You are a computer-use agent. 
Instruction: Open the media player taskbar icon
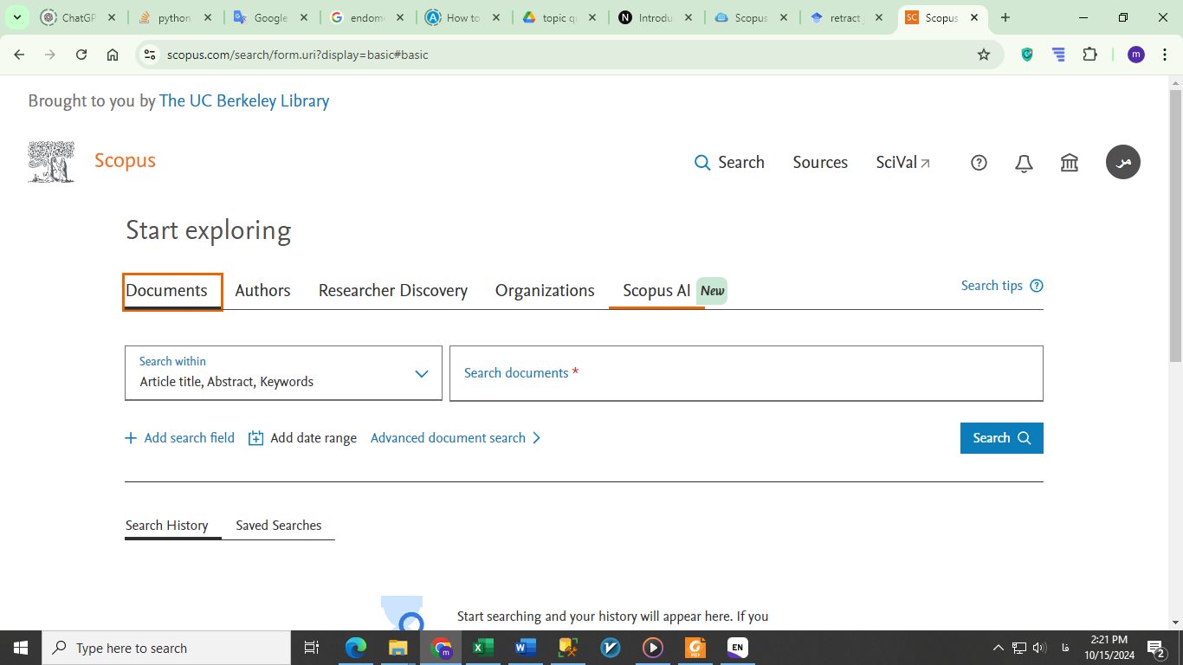[653, 648]
